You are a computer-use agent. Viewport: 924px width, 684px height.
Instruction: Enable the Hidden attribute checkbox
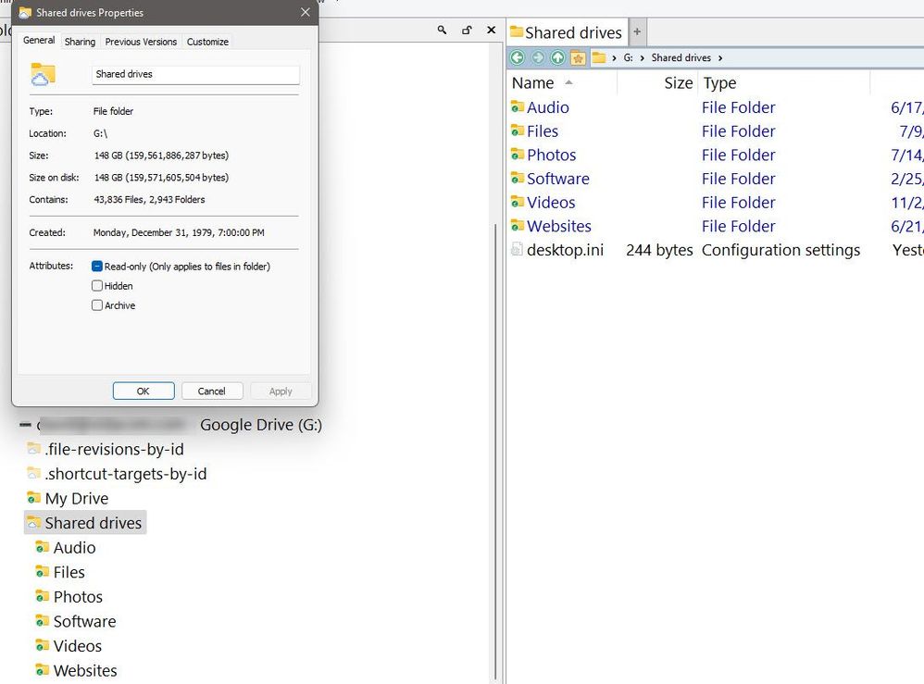97,286
